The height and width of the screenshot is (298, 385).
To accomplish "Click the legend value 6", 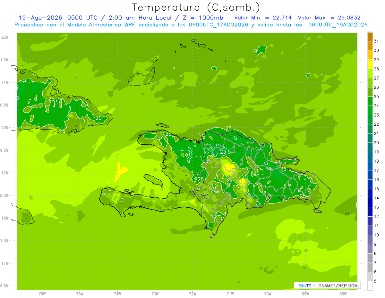I will click(x=375, y=272).
